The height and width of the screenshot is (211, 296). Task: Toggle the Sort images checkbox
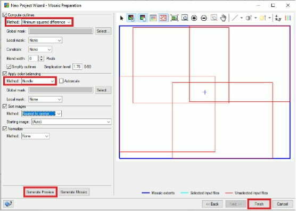tap(5, 107)
